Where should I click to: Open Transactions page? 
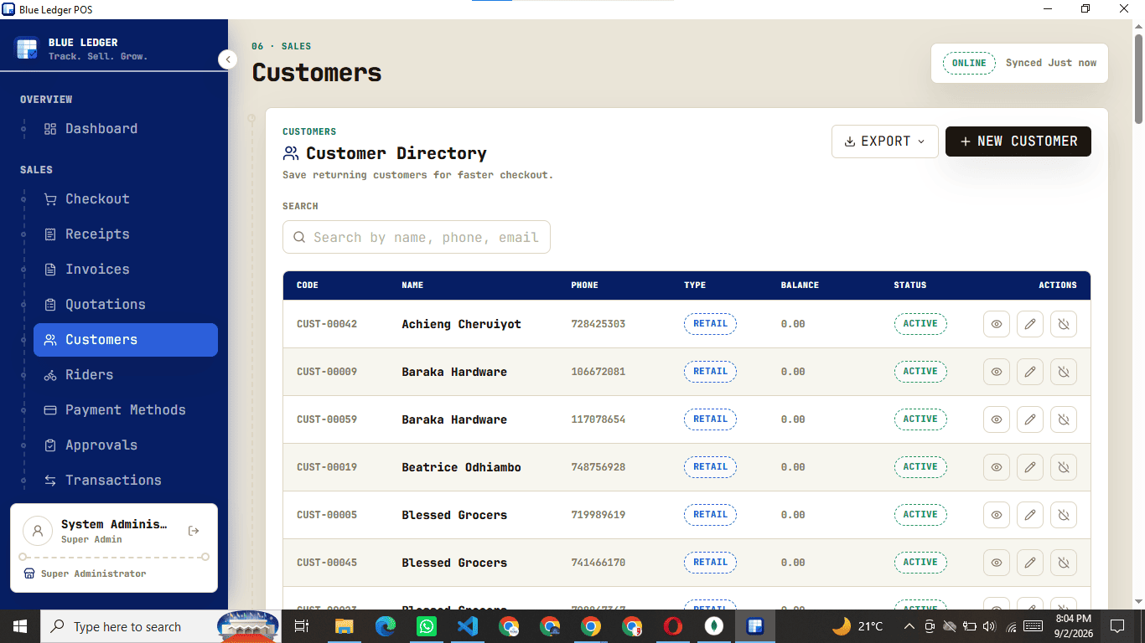(x=126, y=481)
